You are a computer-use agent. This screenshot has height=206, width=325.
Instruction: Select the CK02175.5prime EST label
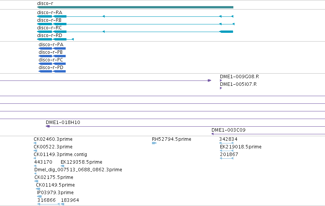pos(54,177)
